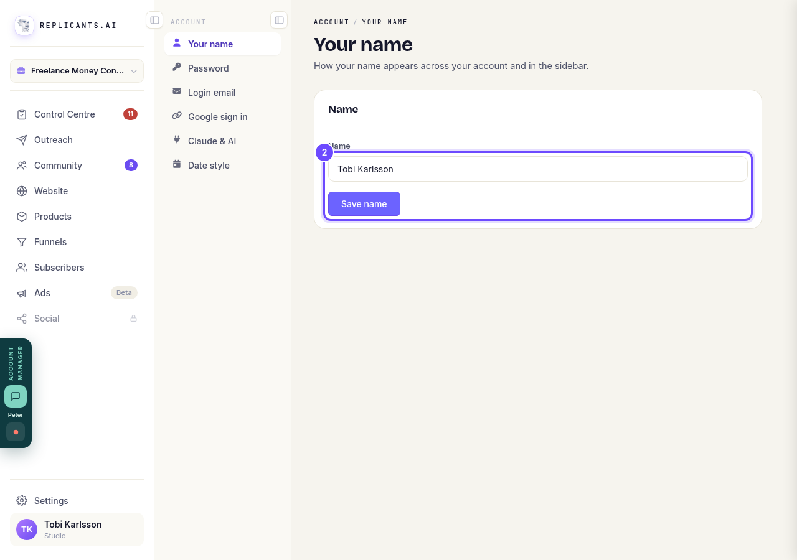Click the Control Centre clipboard icon
The image size is (797, 560).
click(22, 114)
